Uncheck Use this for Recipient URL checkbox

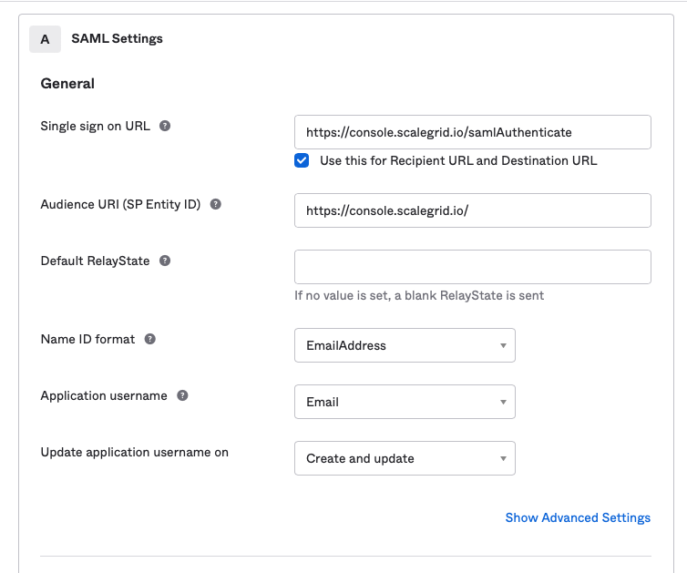coord(302,160)
